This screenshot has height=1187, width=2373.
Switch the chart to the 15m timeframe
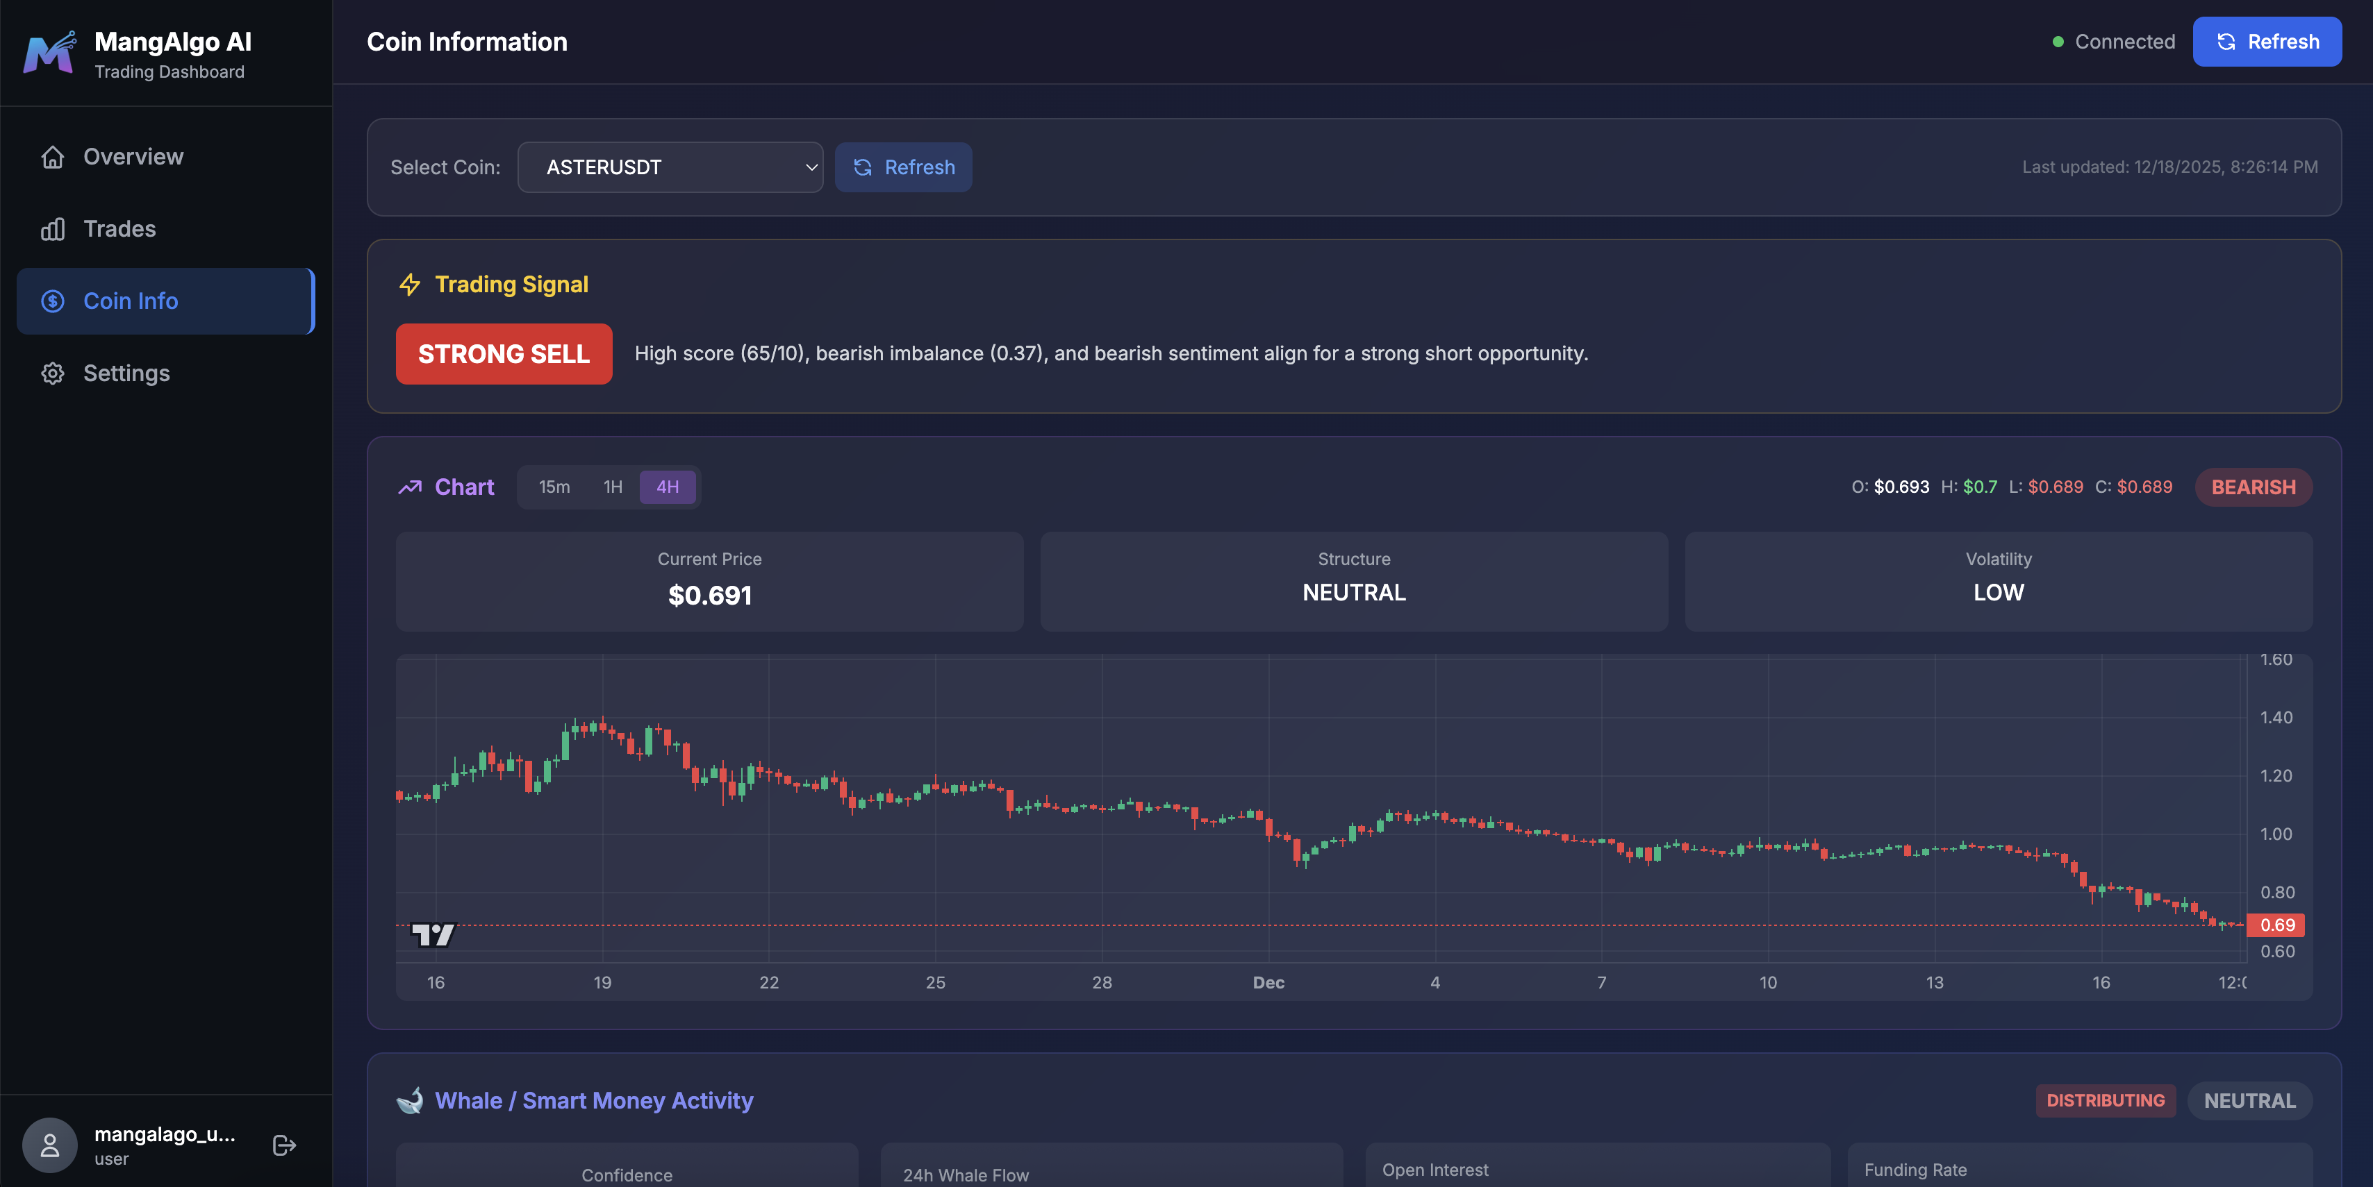pyautogui.click(x=554, y=487)
